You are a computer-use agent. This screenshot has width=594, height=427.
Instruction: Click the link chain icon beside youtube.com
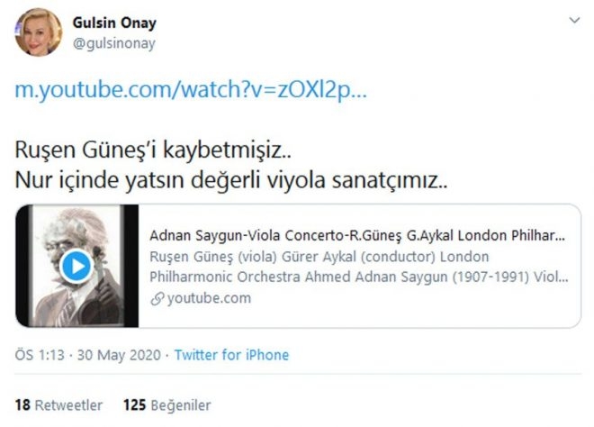point(157,299)
